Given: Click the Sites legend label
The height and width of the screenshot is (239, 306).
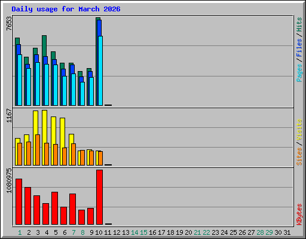Looking at the screenshot, I should point(299,157).
